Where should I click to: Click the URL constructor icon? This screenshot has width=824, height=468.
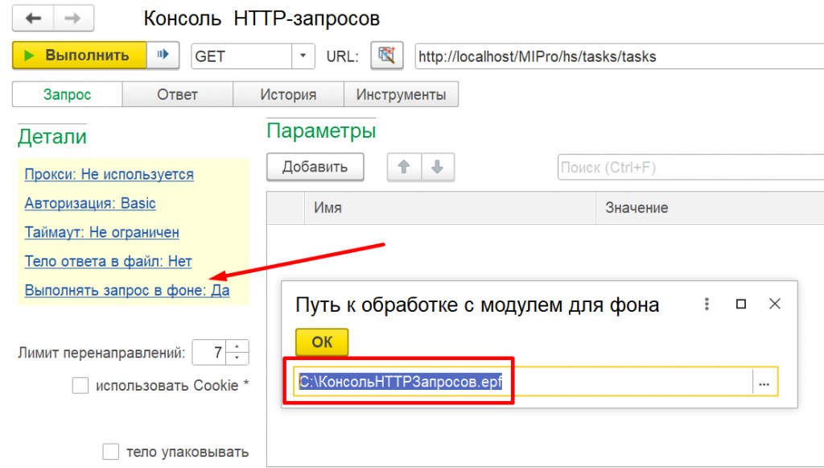tap(387, 56)
